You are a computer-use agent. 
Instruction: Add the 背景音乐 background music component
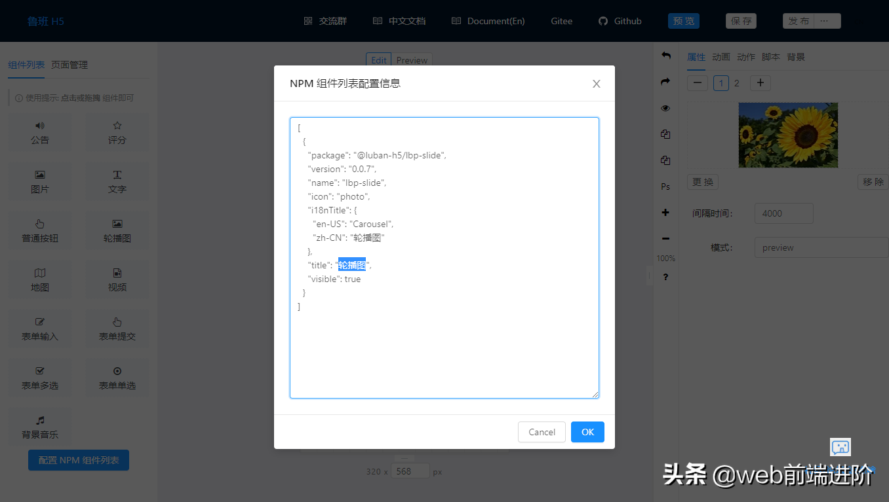[40, 427]
